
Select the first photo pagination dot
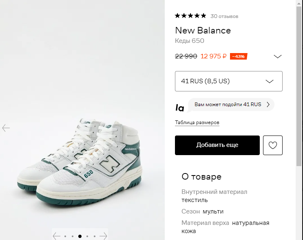65,236
